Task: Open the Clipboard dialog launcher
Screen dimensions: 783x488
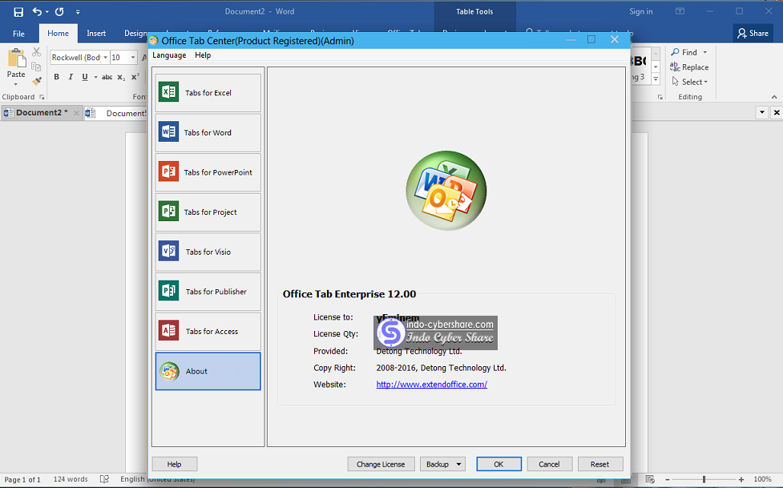Action: point(42,97)
